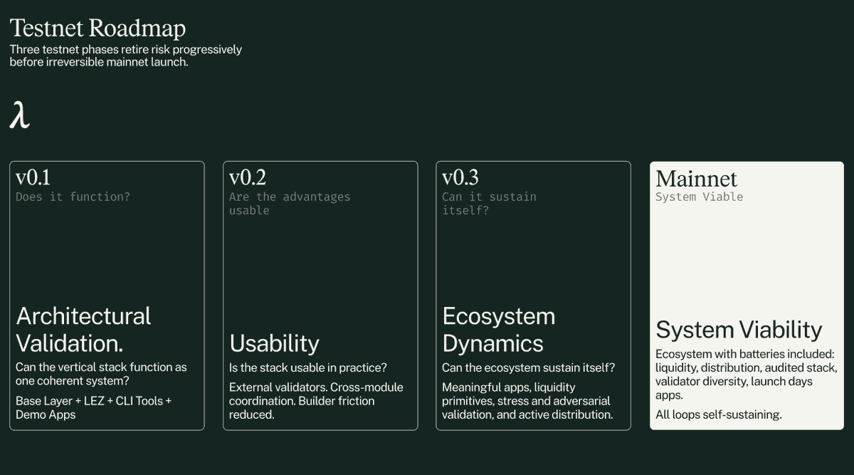Click the Testnet Roadmap title
This screenshot has width=854, height=475.
[97, 28]
